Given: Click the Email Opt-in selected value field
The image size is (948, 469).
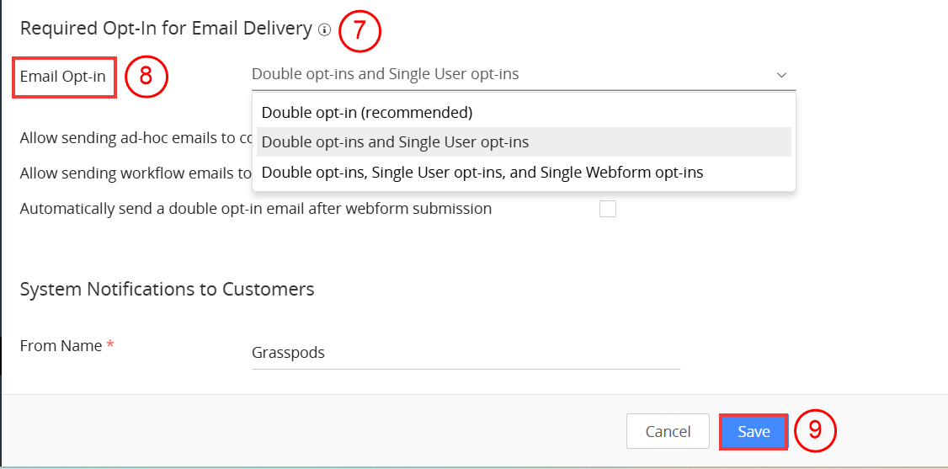Looking at the screenshot, I should pyautogui.click(x=505, y=74).
